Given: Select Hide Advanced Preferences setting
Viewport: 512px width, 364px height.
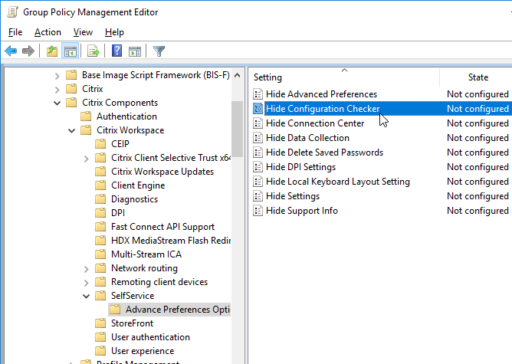Looking at the screenshot, I should coord(321,94).
